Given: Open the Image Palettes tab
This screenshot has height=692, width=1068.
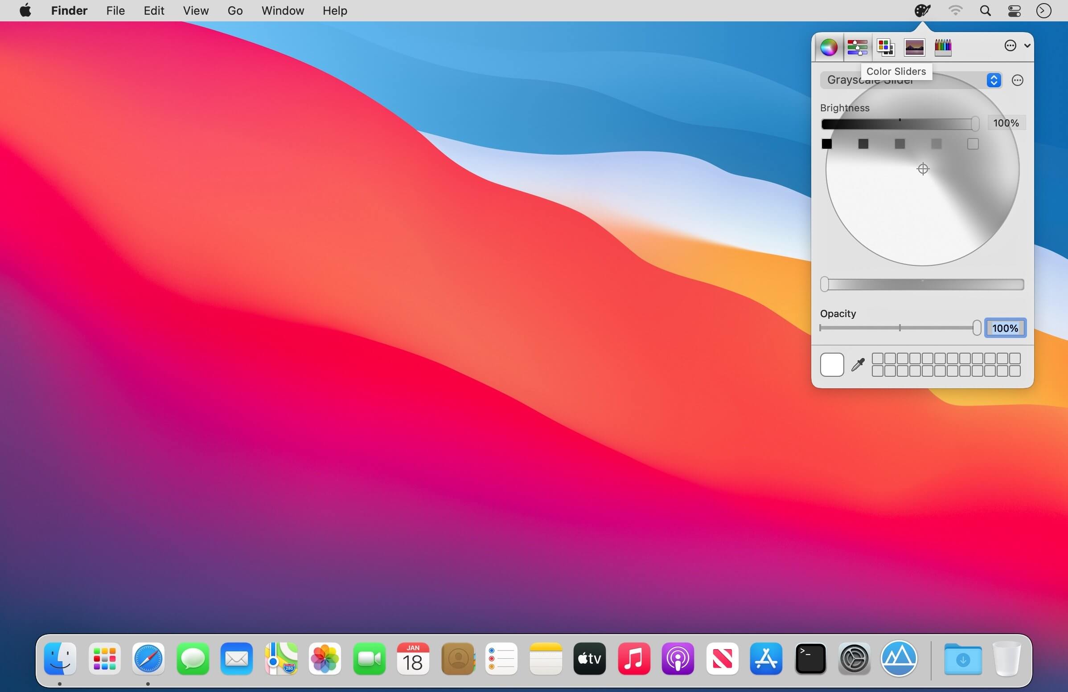Looking at the screenshot, I should [914, 47].
